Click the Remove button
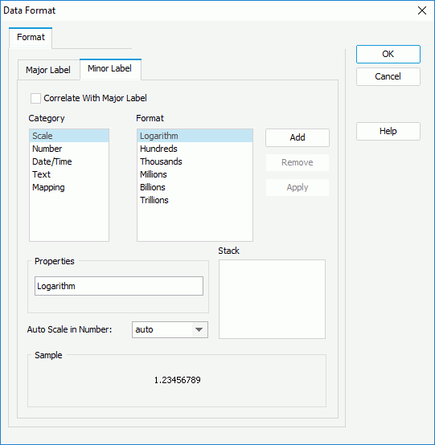Image resolution: width=435 pixels, height=445 pixels. pyautogui.click(x=298, y=162)
